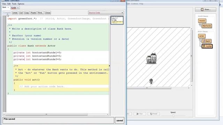
Task: Switch to the Bank tab
Action: (5, 7)
